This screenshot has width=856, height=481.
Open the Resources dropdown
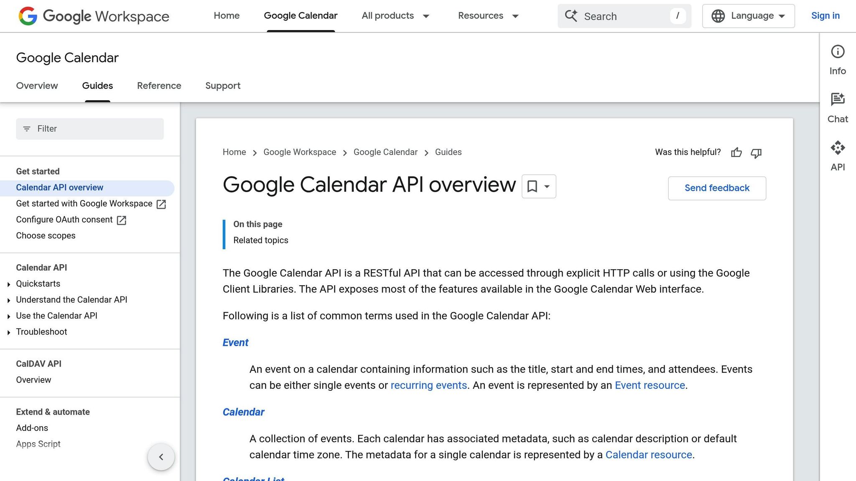488,16
